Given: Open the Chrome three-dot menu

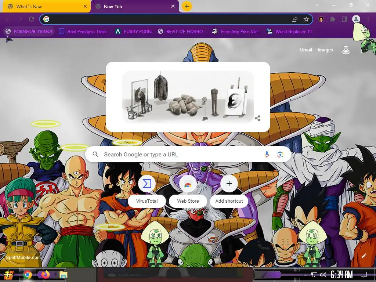Looking at the screenshot, I should [x=368, y=19].
